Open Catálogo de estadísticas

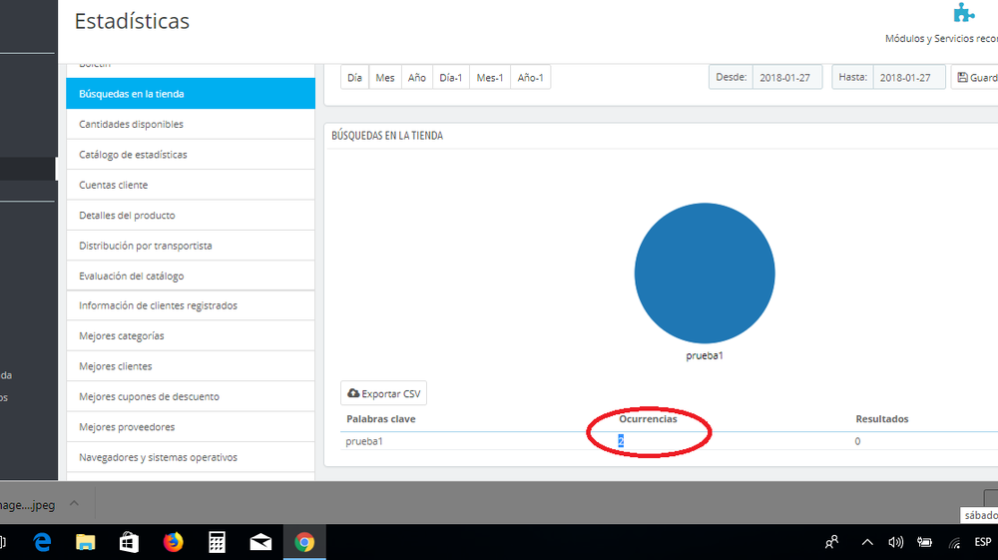pyautogui.click(x=191, y=155)
